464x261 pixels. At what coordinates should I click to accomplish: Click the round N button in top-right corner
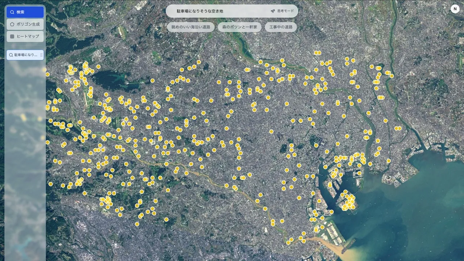455,9
